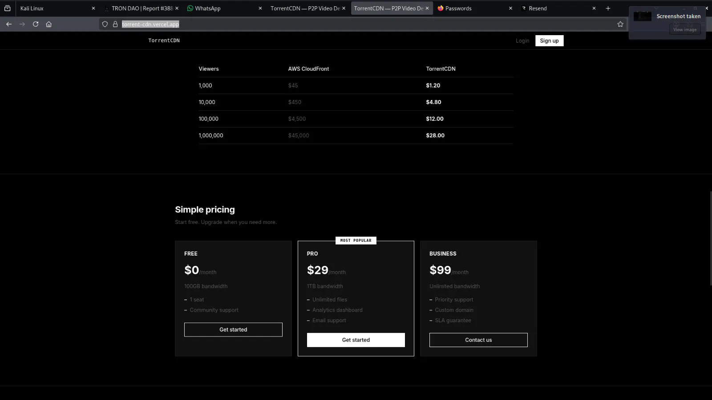The height and width of the screenshot is (400, 712).
Task: Click Get started on the Free plan
Action: click(233, 330)
